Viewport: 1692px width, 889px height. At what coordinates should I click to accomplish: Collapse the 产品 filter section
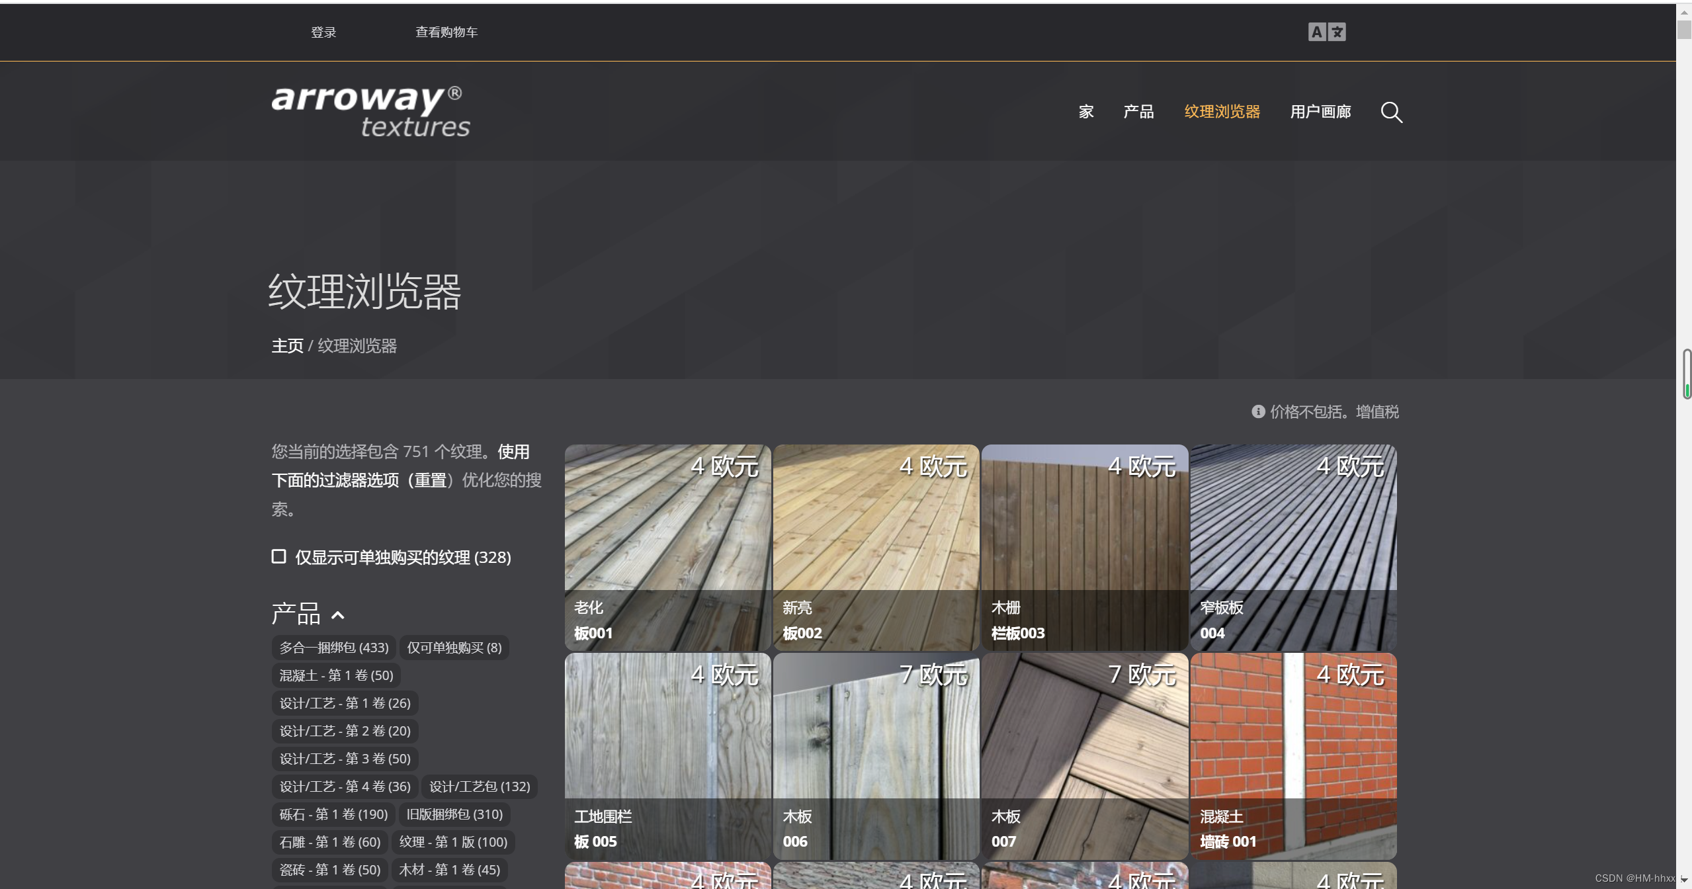(x=338, y=615)
